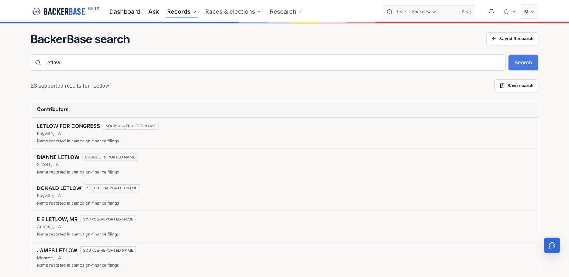Click the BackerBase search heading
Image resolution: width=569 pixels, height=277 pixels.
point(80,39)
